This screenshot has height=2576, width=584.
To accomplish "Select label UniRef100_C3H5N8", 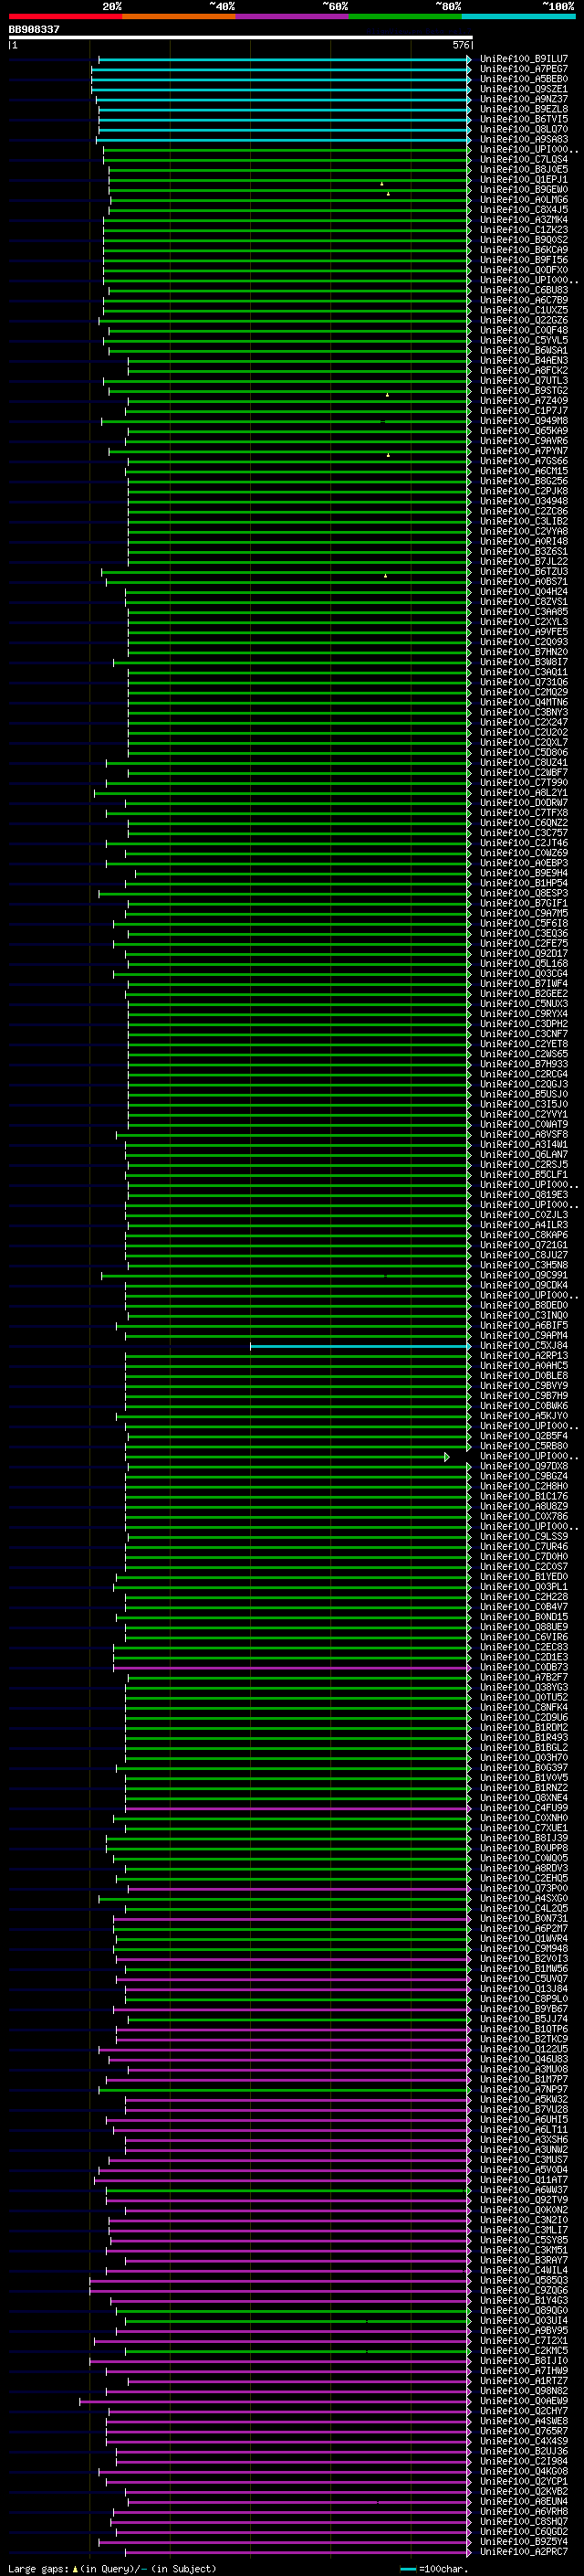I will point(524,1265).
